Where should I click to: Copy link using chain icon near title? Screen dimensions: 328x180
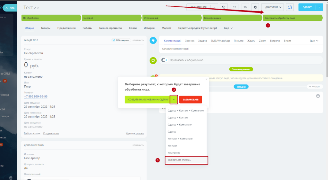point(38,8)
